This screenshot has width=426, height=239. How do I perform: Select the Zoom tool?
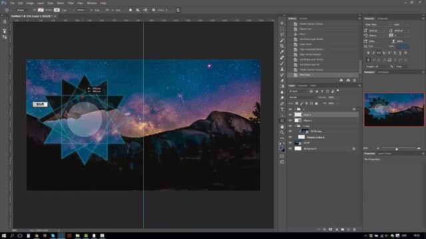tap(282, 132)
